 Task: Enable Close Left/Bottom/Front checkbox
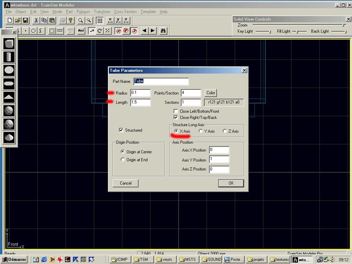(176, 111)
